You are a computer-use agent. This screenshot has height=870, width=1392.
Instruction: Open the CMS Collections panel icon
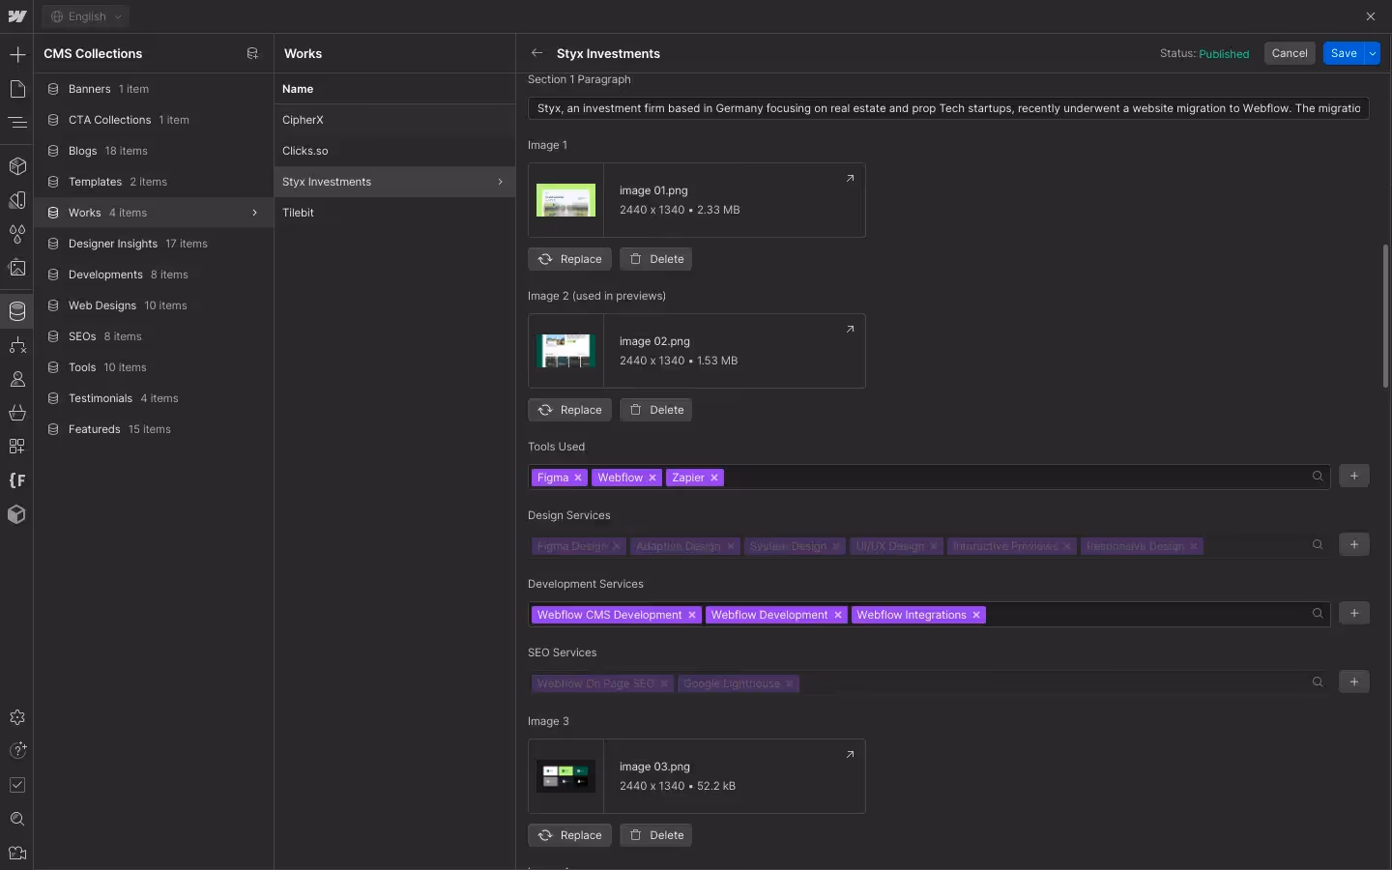coord(16,311)
